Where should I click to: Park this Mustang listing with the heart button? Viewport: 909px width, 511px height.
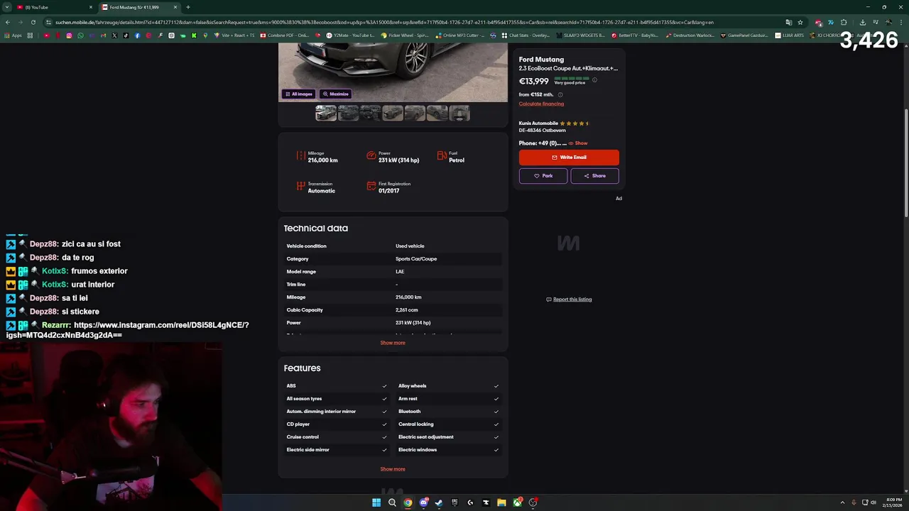pos(543,176)
